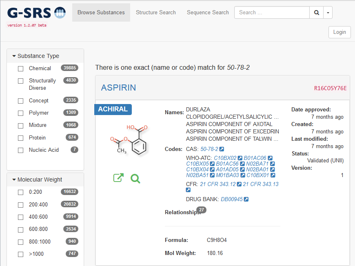Check the Chemical substance type filter
This screenshot has width=355, height=266.
click(x=20, y=69)
